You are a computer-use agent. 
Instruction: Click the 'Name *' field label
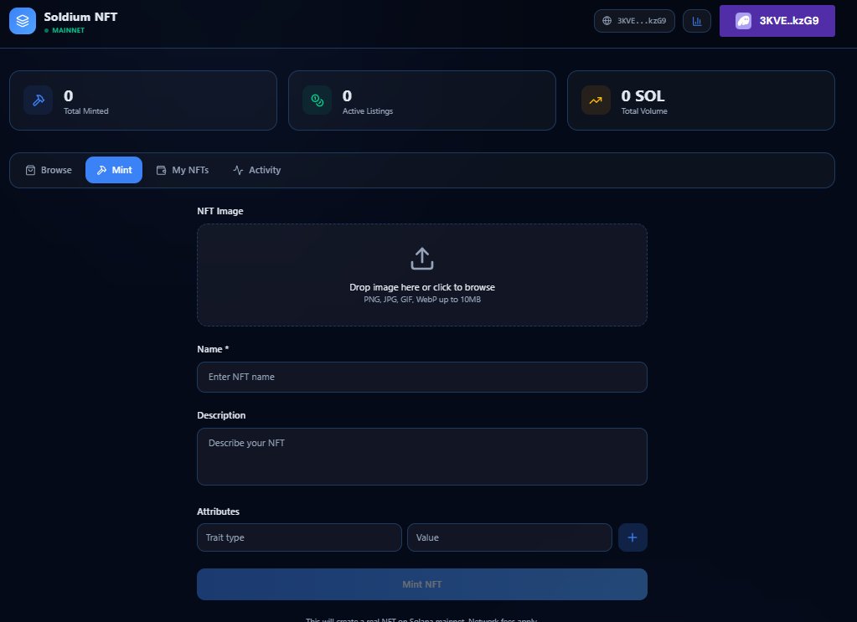click(x=213, y=349)
